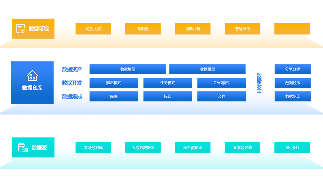Open the 数据地图 block
Image resolution: width=323 pixels, height=187 pixels.
[127, 69]
